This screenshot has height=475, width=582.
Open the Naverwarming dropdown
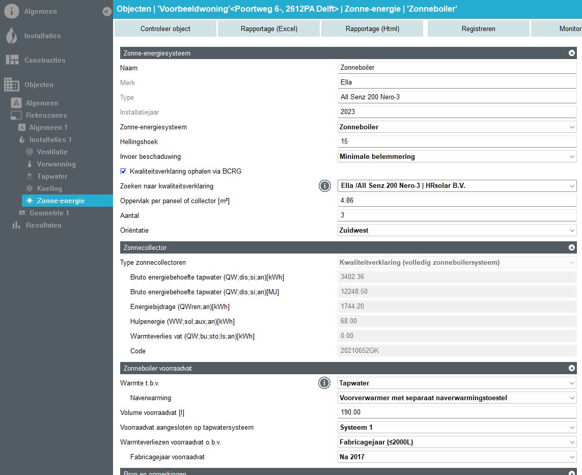457,398
